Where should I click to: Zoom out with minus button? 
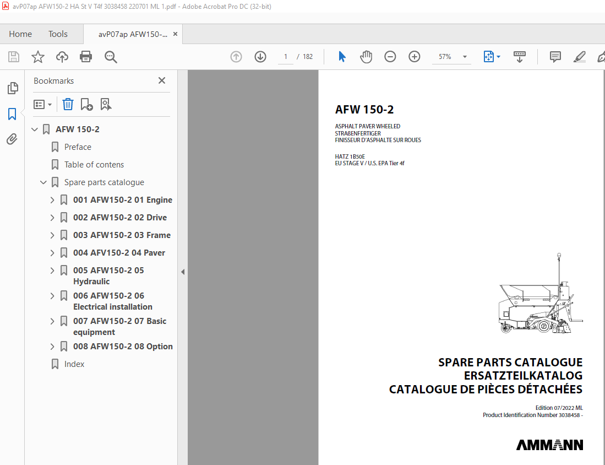(390, 57)
